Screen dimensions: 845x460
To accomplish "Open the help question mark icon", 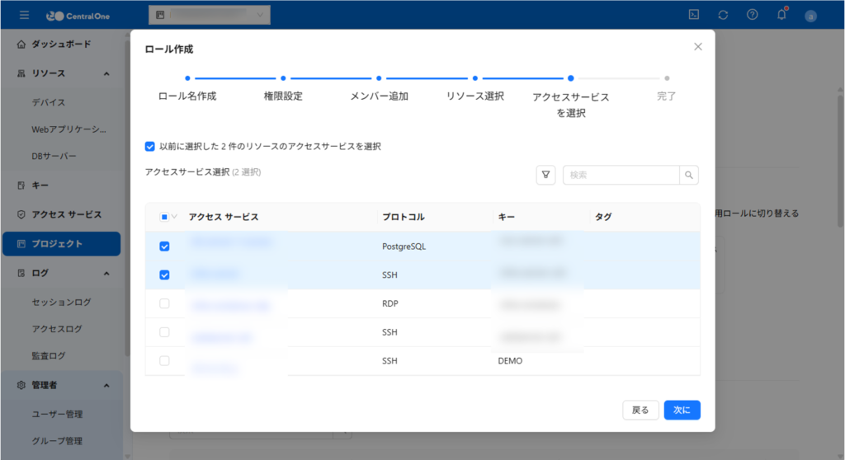I will click(752, 15).
